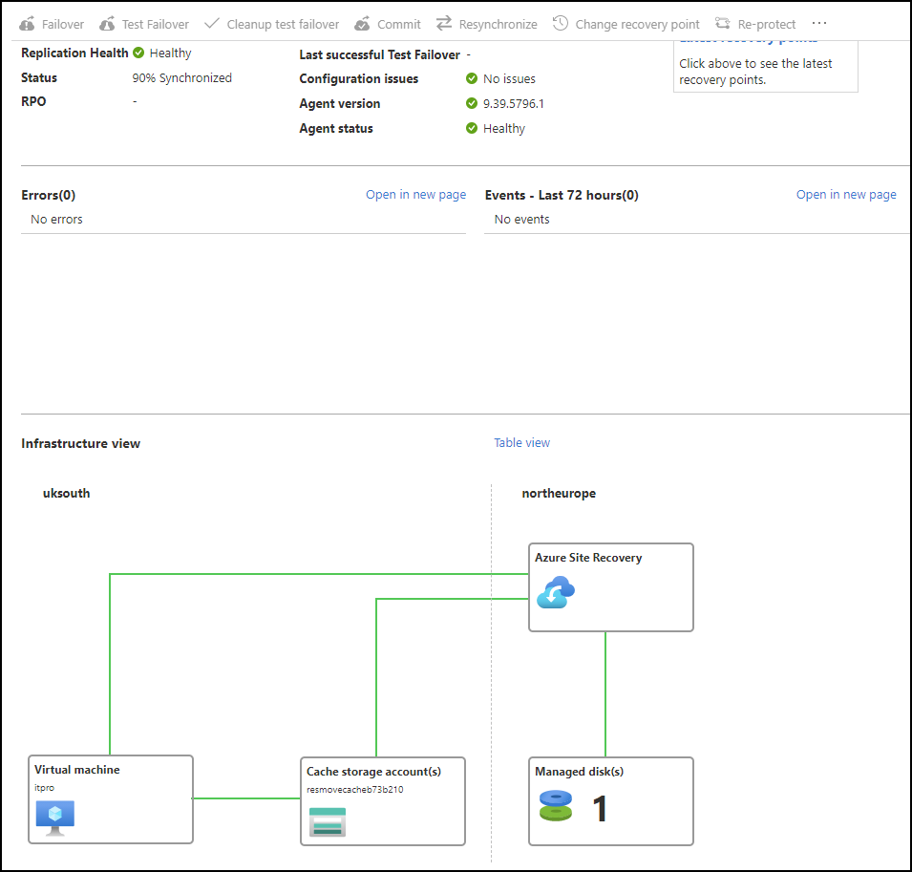The height and width of the screenshot is (872, 912).
Task: Open Errors in new page link
Action: (x=415, y=195)
